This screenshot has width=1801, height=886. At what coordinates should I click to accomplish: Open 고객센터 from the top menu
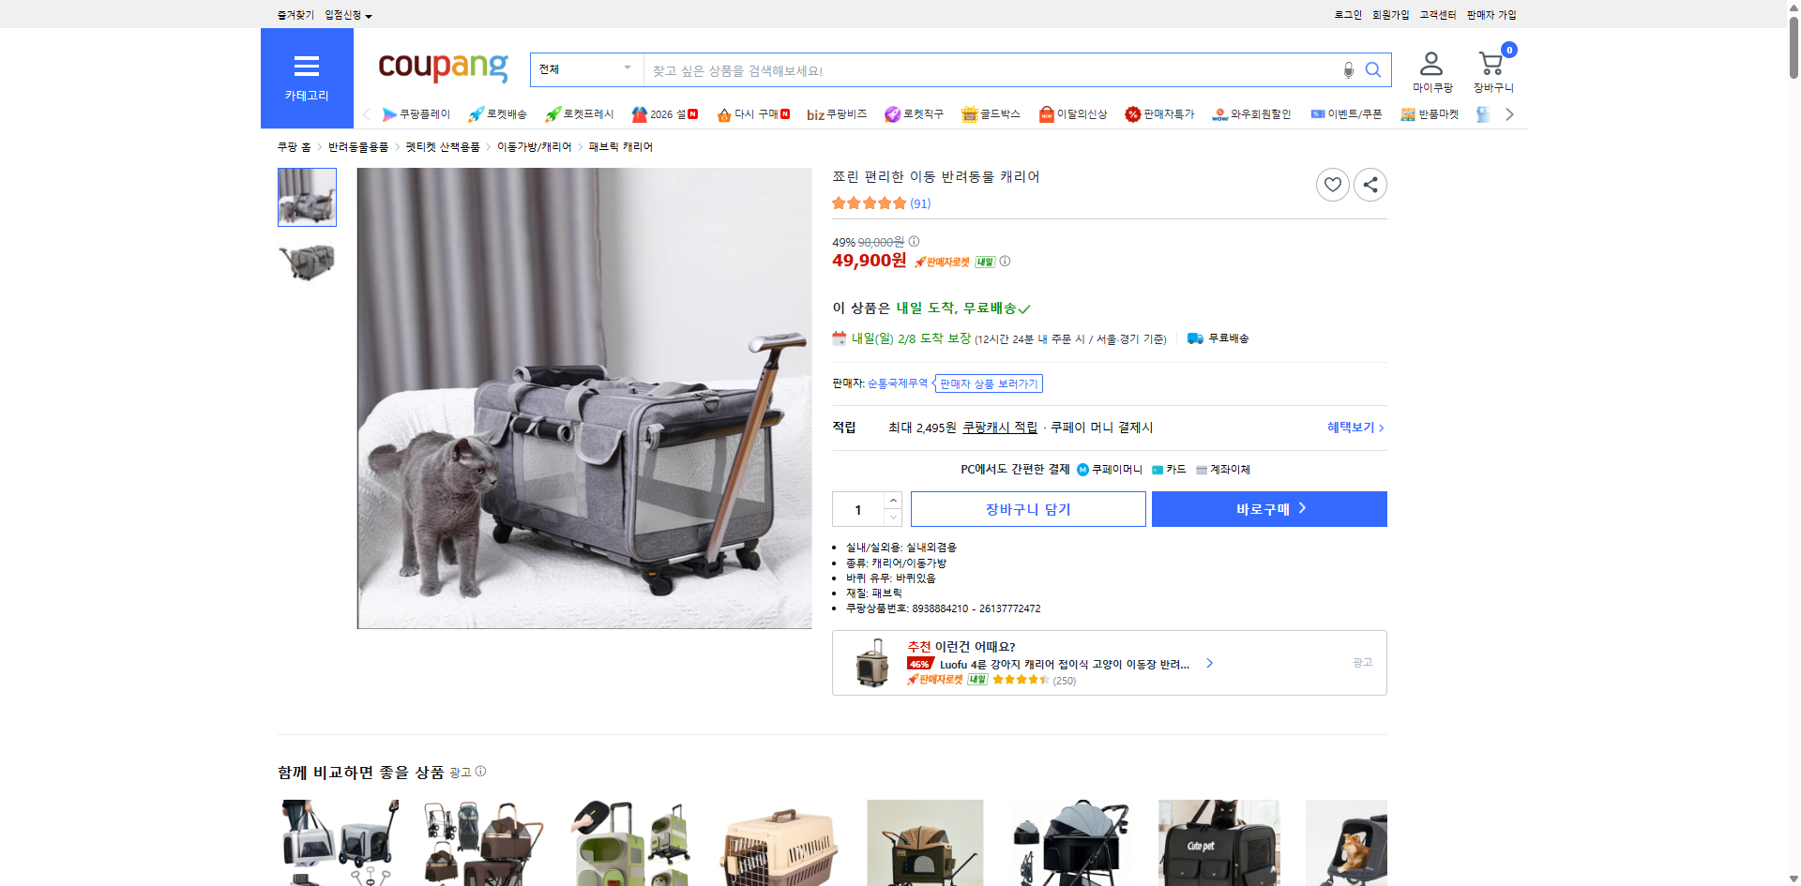point(1436,14)
